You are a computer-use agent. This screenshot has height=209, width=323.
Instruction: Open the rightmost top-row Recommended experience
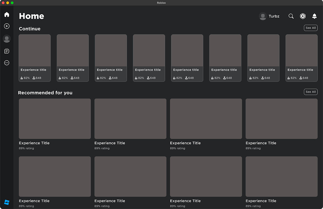click(281, 118)
